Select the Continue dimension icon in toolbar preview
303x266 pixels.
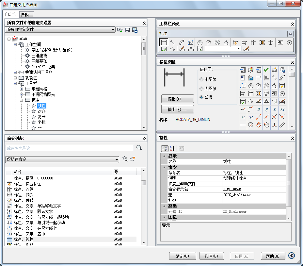pyautogui.click(x=253, y=42)
